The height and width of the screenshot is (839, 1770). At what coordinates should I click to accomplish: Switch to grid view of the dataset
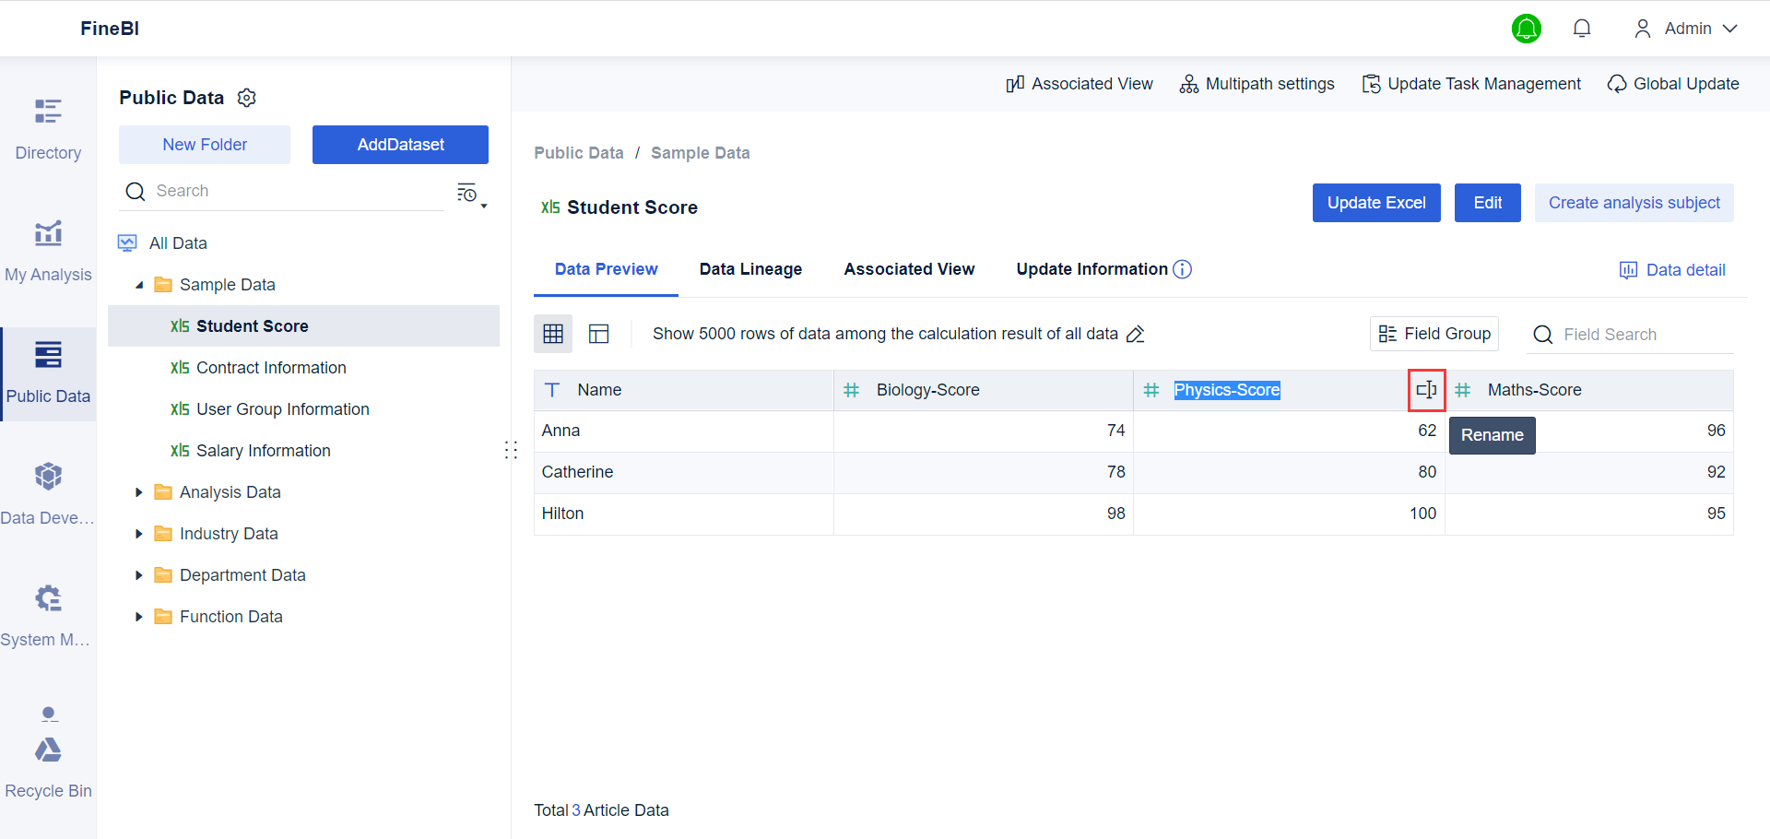point(552,333)
